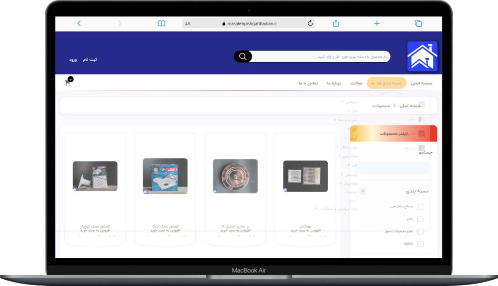Click the ثبت نام link
Image resolution: width=498 pixels, height=286 pixels.
click(x=89, y=59)
